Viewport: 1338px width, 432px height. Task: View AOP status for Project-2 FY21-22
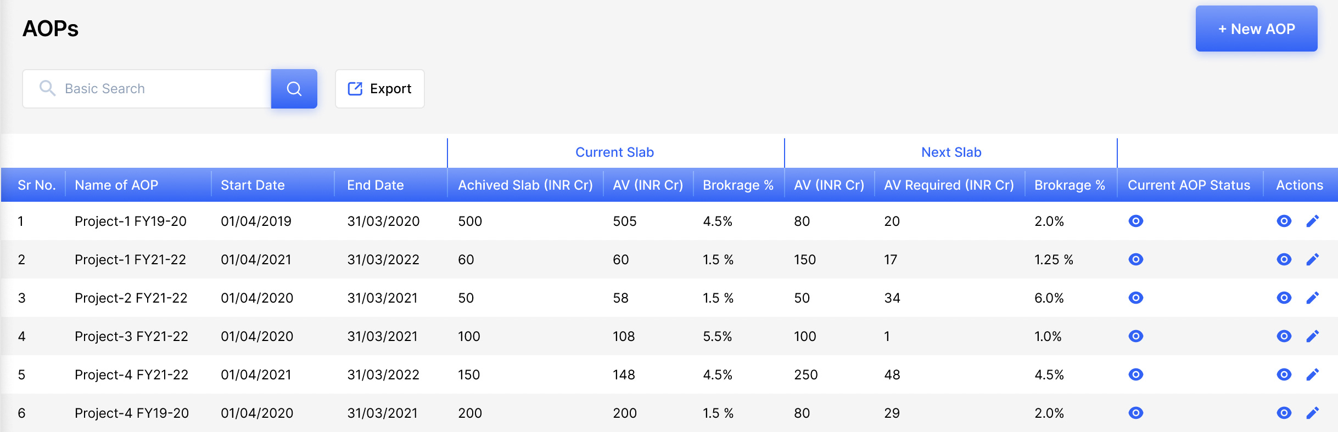(x=1135, y=298)
